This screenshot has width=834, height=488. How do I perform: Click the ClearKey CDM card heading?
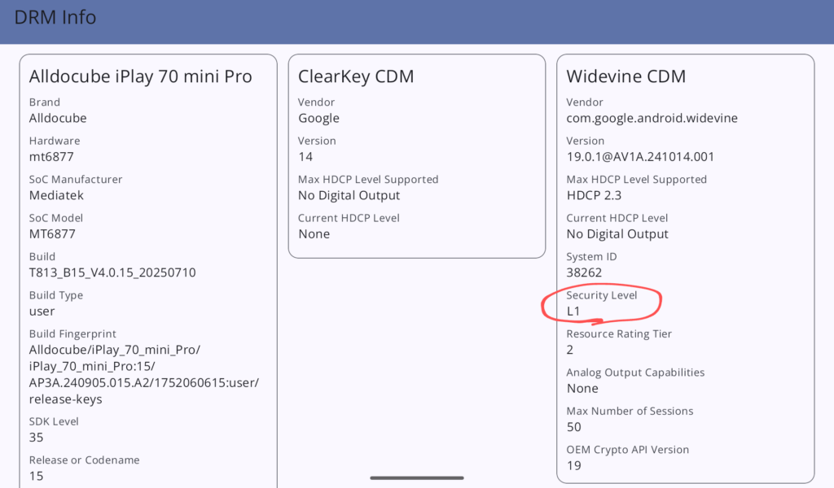(x=356, y=76)
